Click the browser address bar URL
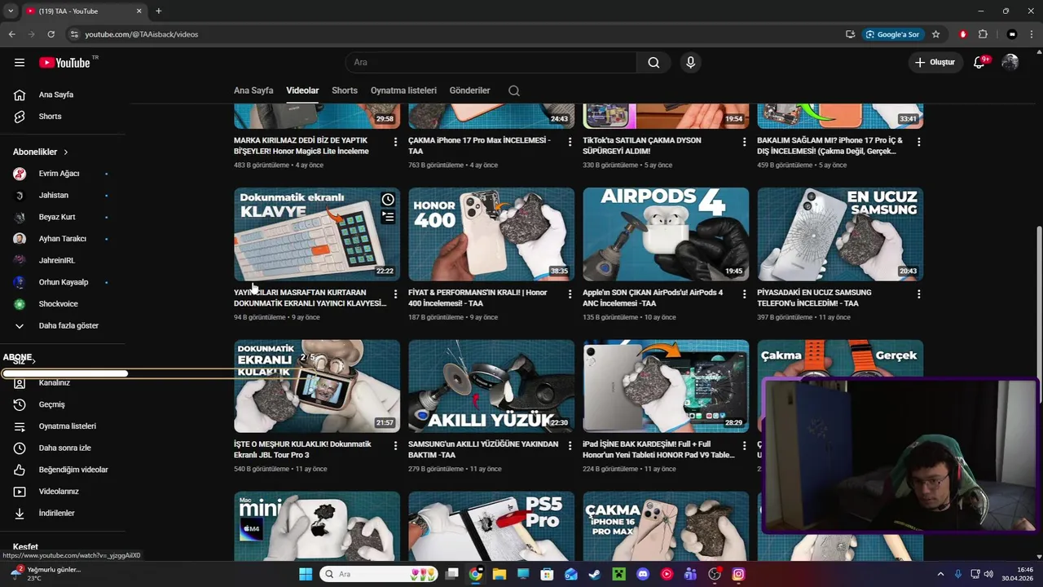 click(142, 34)
